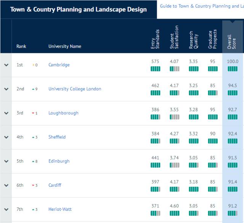Click Heriot-Watt's overall score bar indicator
Image resolution: width=244 pixels, height=223 pixels.
point(233,213)
